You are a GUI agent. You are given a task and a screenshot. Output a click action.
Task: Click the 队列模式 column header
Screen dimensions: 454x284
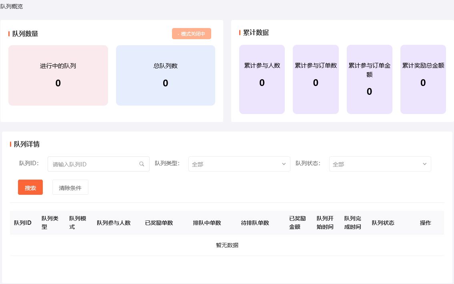click(x=78, y=223)
